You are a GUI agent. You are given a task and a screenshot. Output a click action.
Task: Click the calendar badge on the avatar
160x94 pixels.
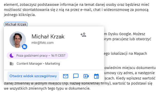coord(25,47)
